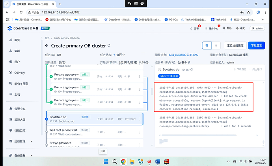
Task: Download subtask log in Bootstrap ob panel
Action: tap(240, 69)
